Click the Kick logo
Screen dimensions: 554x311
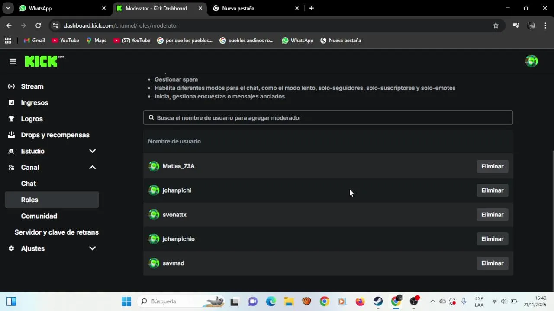[x=44, y=61]
